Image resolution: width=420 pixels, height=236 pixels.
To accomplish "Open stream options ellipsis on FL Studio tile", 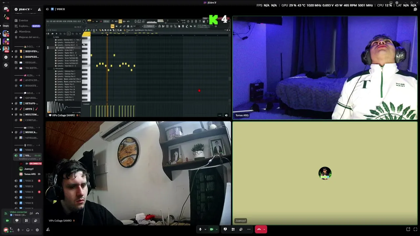I will [x=220, y=115].
